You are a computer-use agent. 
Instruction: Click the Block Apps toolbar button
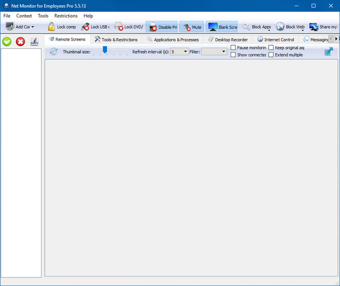click(x=257, y=27)
